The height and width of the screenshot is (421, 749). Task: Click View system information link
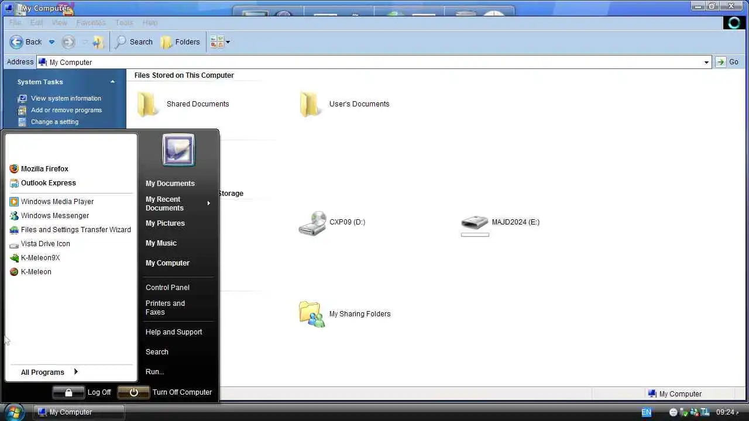tap(66, 98)
